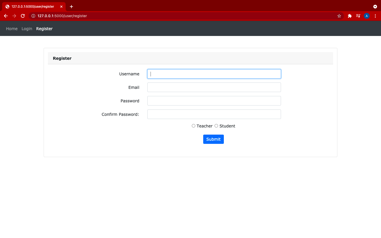Image resolution: width=381 pixels, height=238 pixels.
Task: Click the Username input field
Action: (x=214, y=74)
